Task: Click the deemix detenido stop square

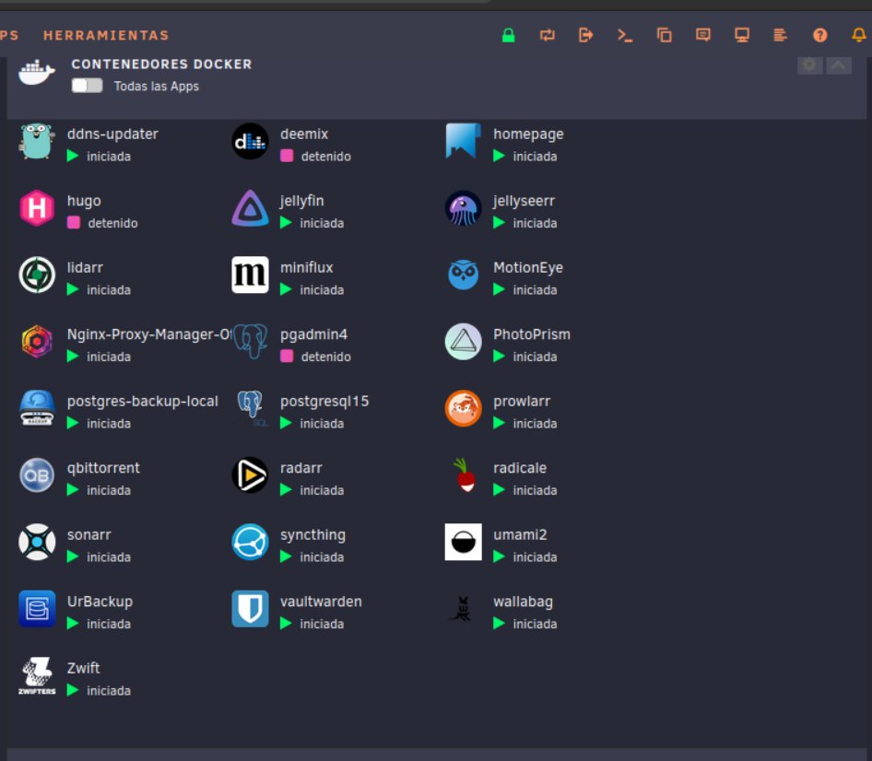Action: 287,156
